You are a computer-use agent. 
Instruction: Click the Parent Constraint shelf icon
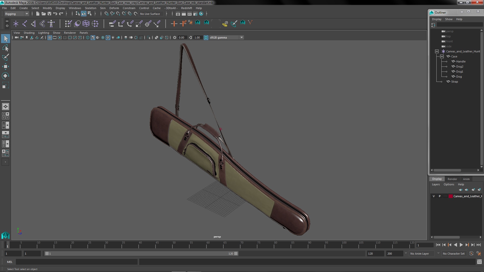click(x=112, y=24)
